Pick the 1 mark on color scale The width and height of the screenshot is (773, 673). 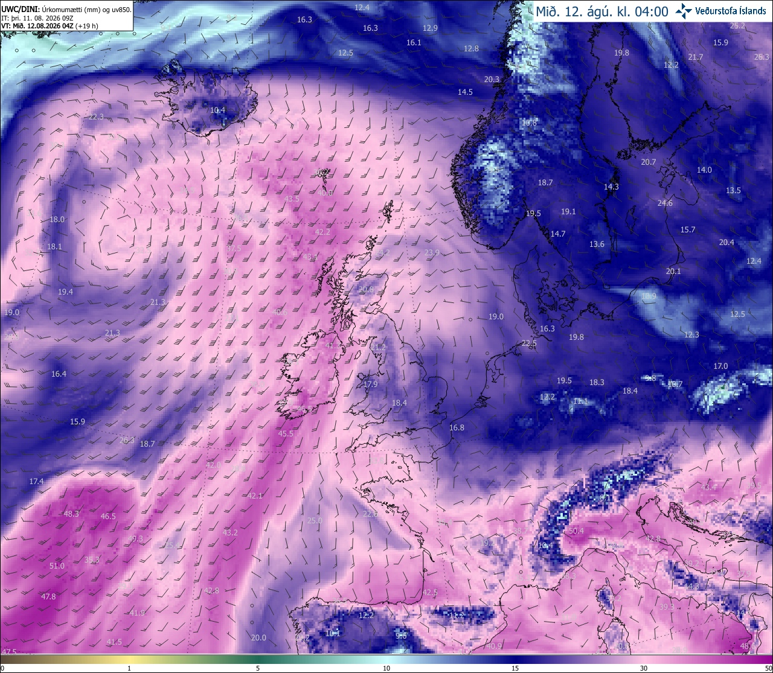(x=129, y=668)
